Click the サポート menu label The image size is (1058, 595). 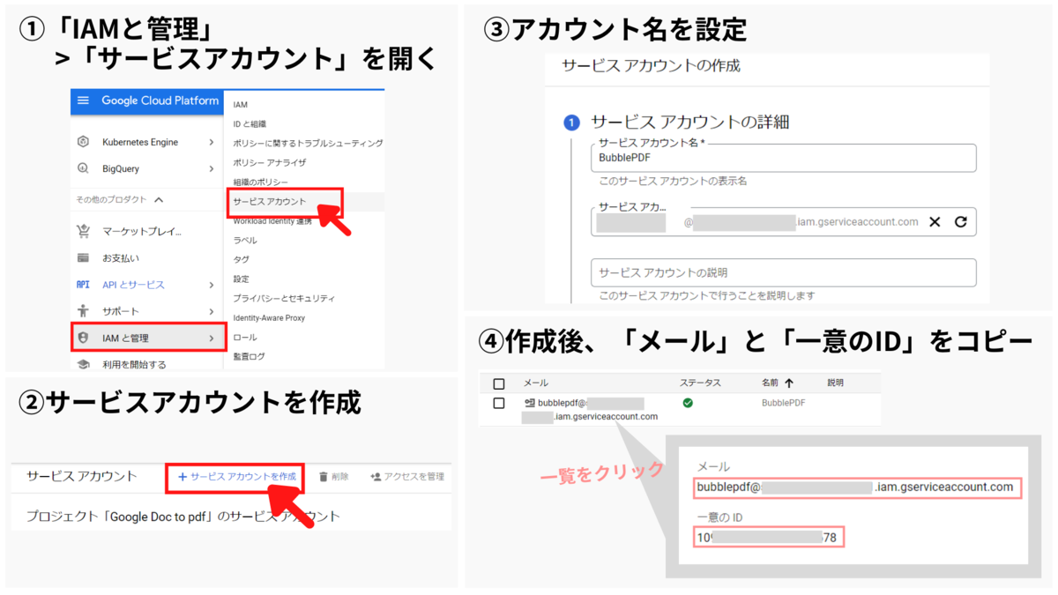coord(121,311)
